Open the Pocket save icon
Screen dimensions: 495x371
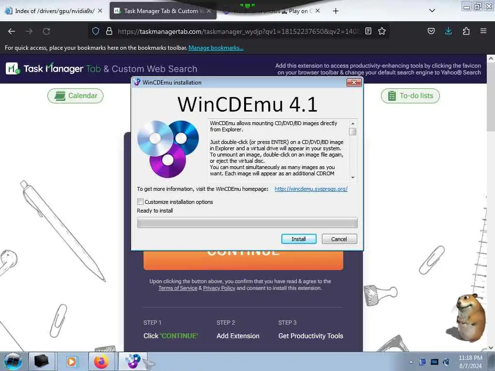[x=431, y=31]
